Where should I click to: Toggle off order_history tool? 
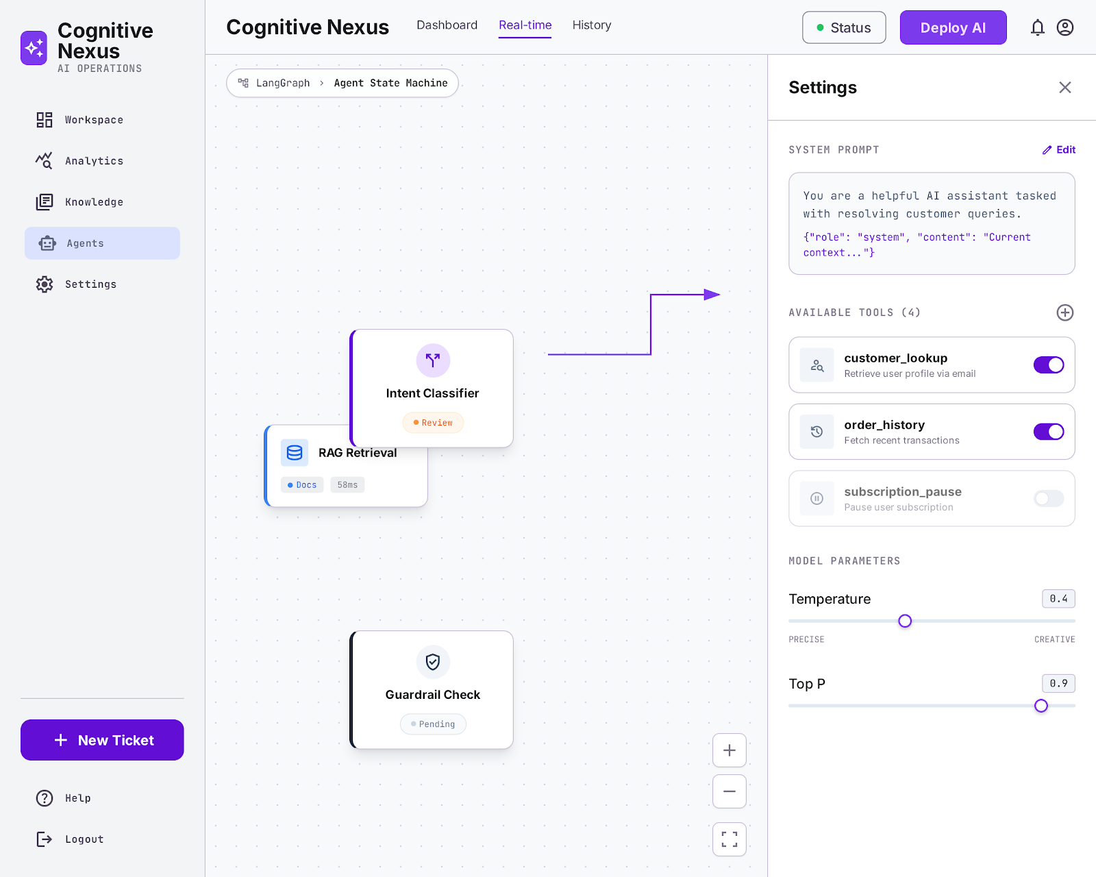point(1049,432)
